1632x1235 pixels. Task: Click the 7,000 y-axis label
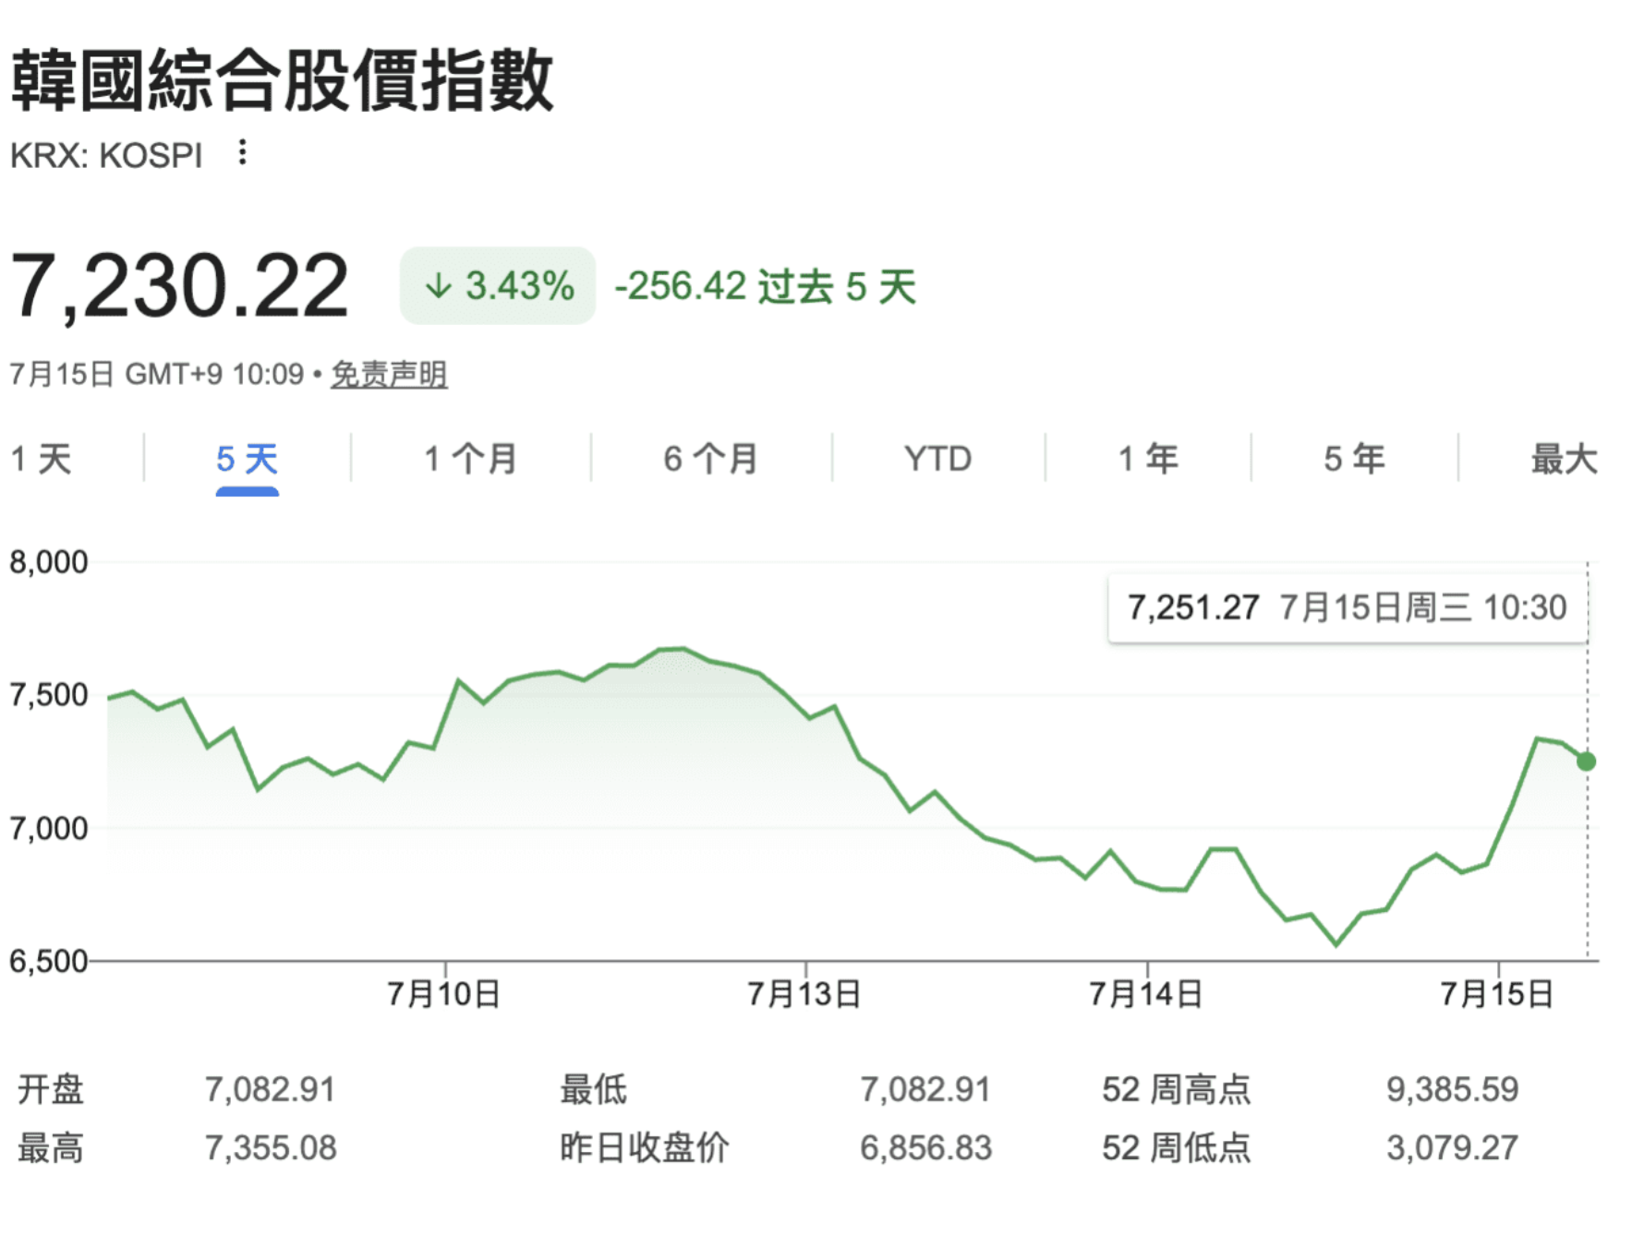(48, 828)
